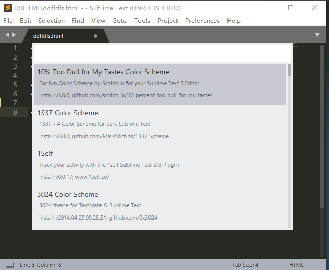Screen dimensions: 329x270
Task: Click description 'For fun Color Scheme by Scotch.io'
Action: coord(119,83)
